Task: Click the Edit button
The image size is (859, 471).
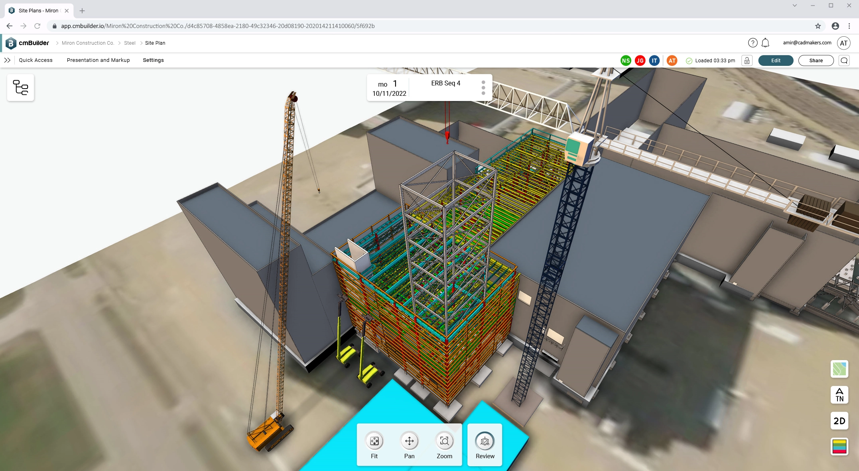Action: (x=775, y=60)
